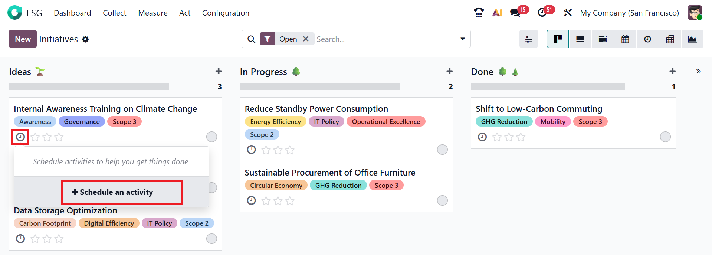Screen dimensions: 712x255
Task: Open the VoIP phone icon
Action: coord(479,13)
